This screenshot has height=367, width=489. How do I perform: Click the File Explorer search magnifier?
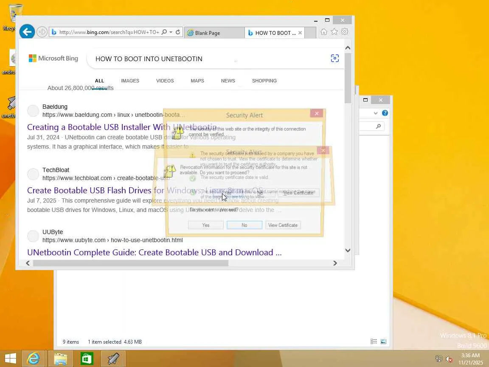point(378,127)
